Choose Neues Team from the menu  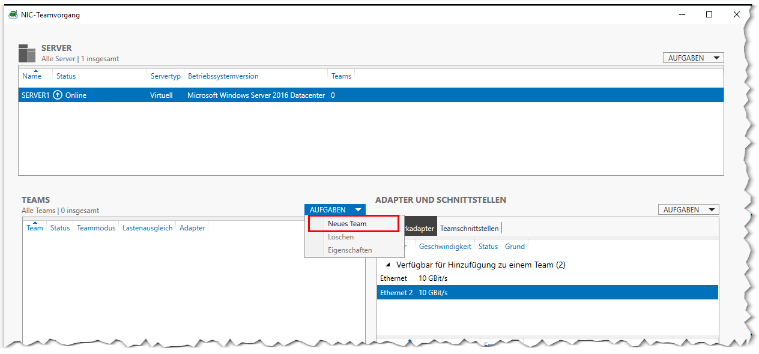pos(347,224)
